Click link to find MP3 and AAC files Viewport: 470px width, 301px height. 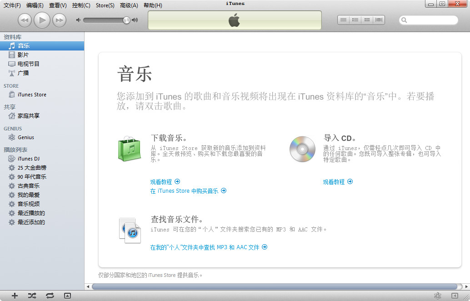coord(209,247)
